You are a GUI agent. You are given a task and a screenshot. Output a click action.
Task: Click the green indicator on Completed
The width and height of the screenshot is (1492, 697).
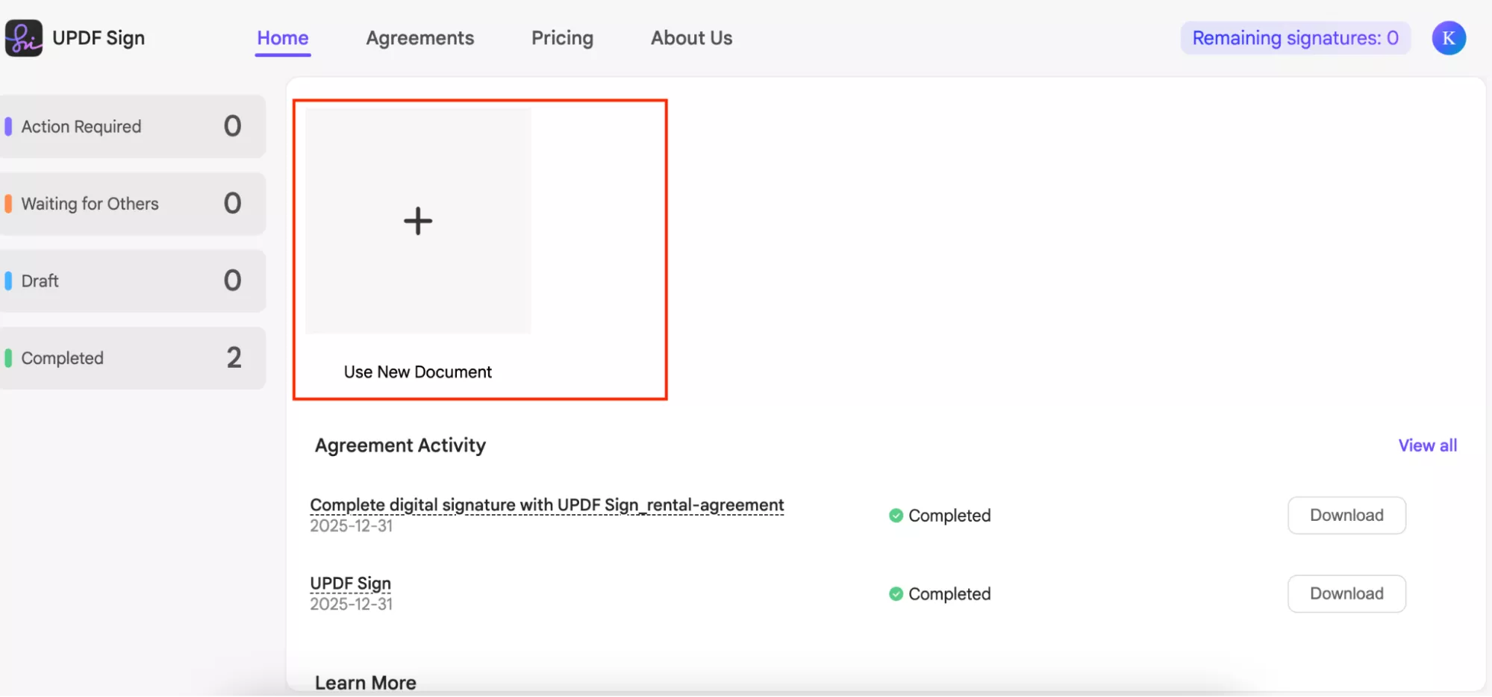coord(8,357)
